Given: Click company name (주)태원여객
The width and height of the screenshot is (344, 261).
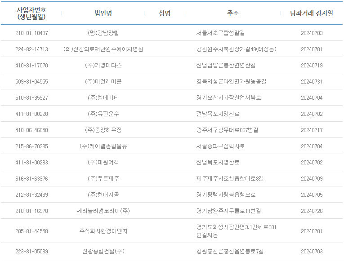Looking at the screenshot, I should (x=103, y=163).
